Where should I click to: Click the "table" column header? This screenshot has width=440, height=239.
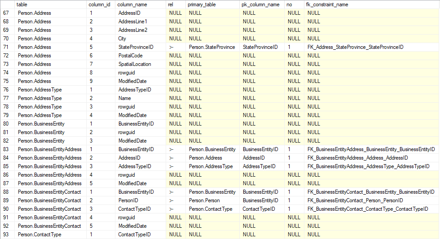coord(50,4)
